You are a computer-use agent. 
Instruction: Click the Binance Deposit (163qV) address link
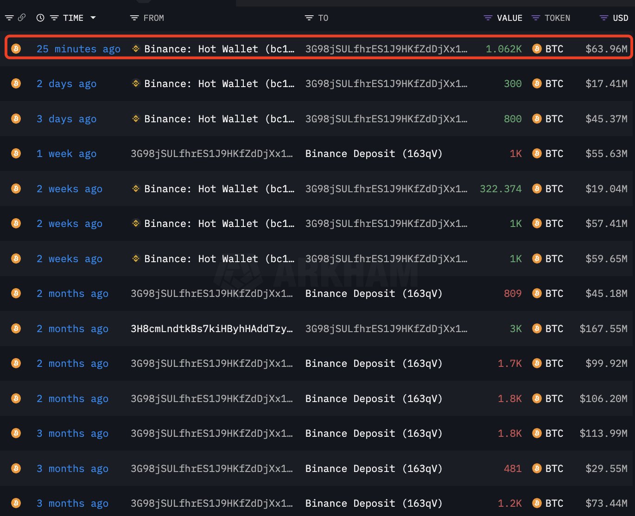pyautogui.click(x=374, y=153)
